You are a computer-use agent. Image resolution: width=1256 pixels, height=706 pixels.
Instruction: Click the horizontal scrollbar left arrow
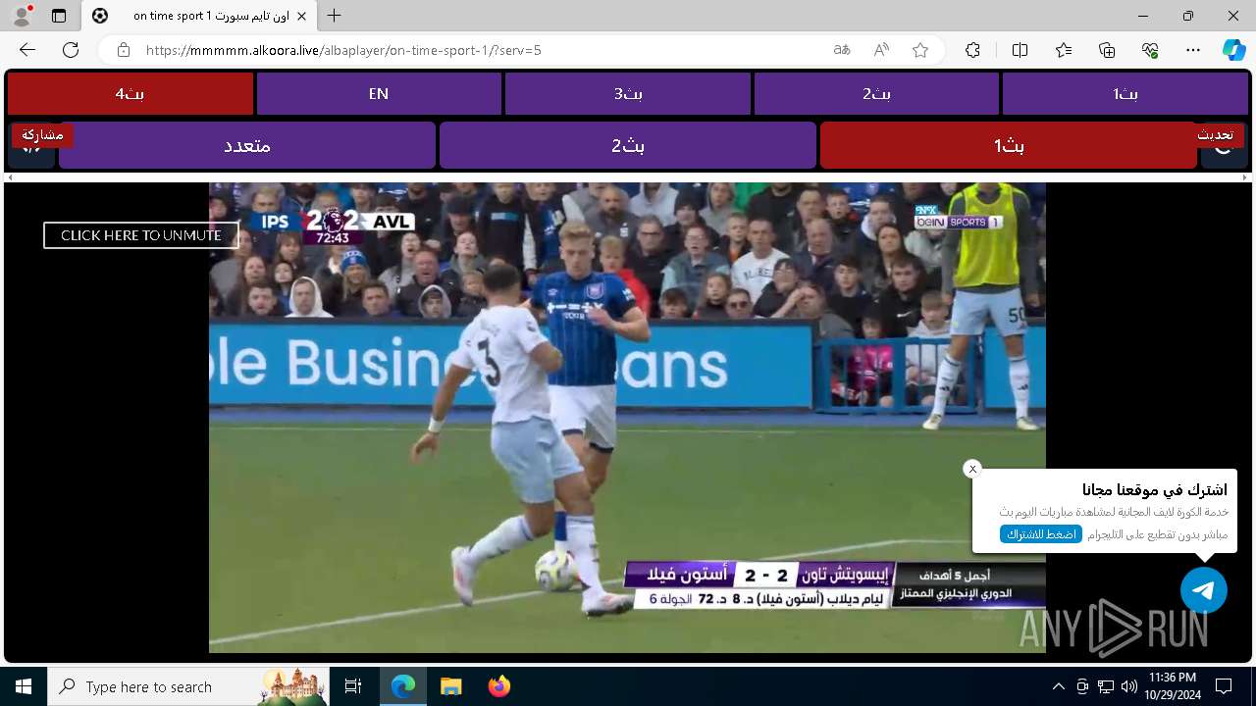pos(10,177)
